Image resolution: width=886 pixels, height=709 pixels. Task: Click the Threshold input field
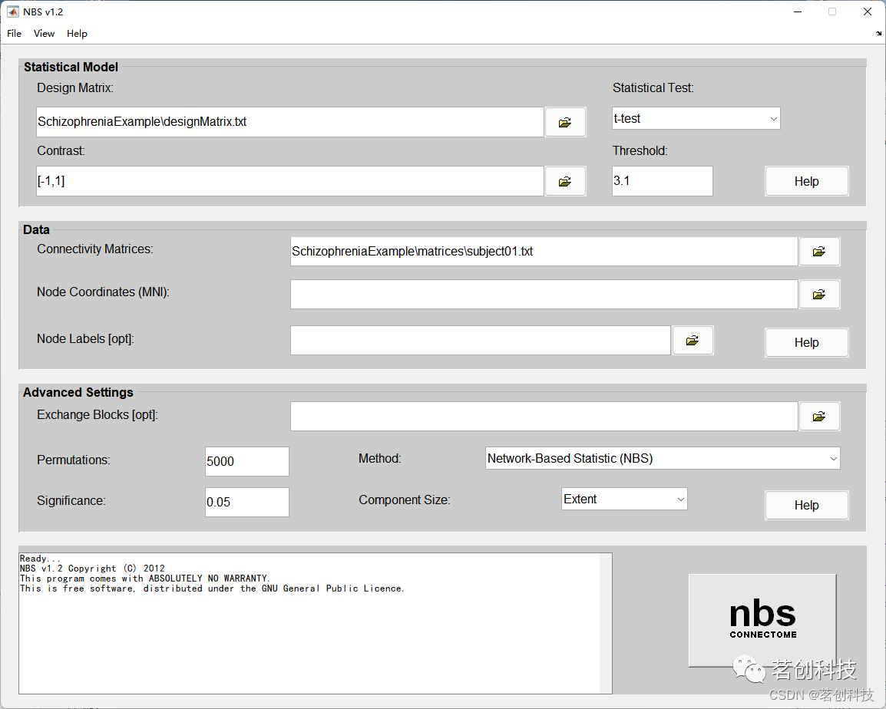point(662,180)
